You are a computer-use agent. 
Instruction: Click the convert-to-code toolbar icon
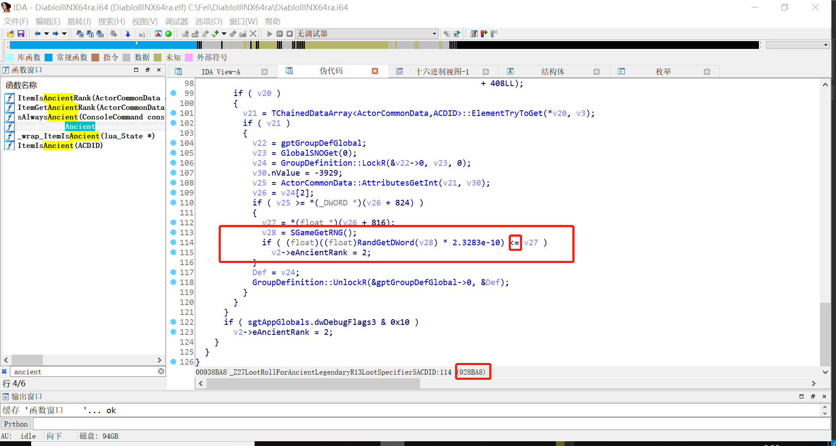tap(185, 34)
